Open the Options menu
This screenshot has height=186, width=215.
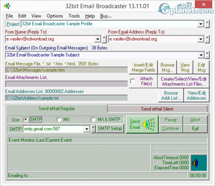point(55,16)
